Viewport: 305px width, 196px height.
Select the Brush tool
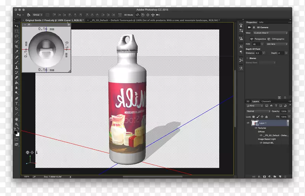click(17, 62)
